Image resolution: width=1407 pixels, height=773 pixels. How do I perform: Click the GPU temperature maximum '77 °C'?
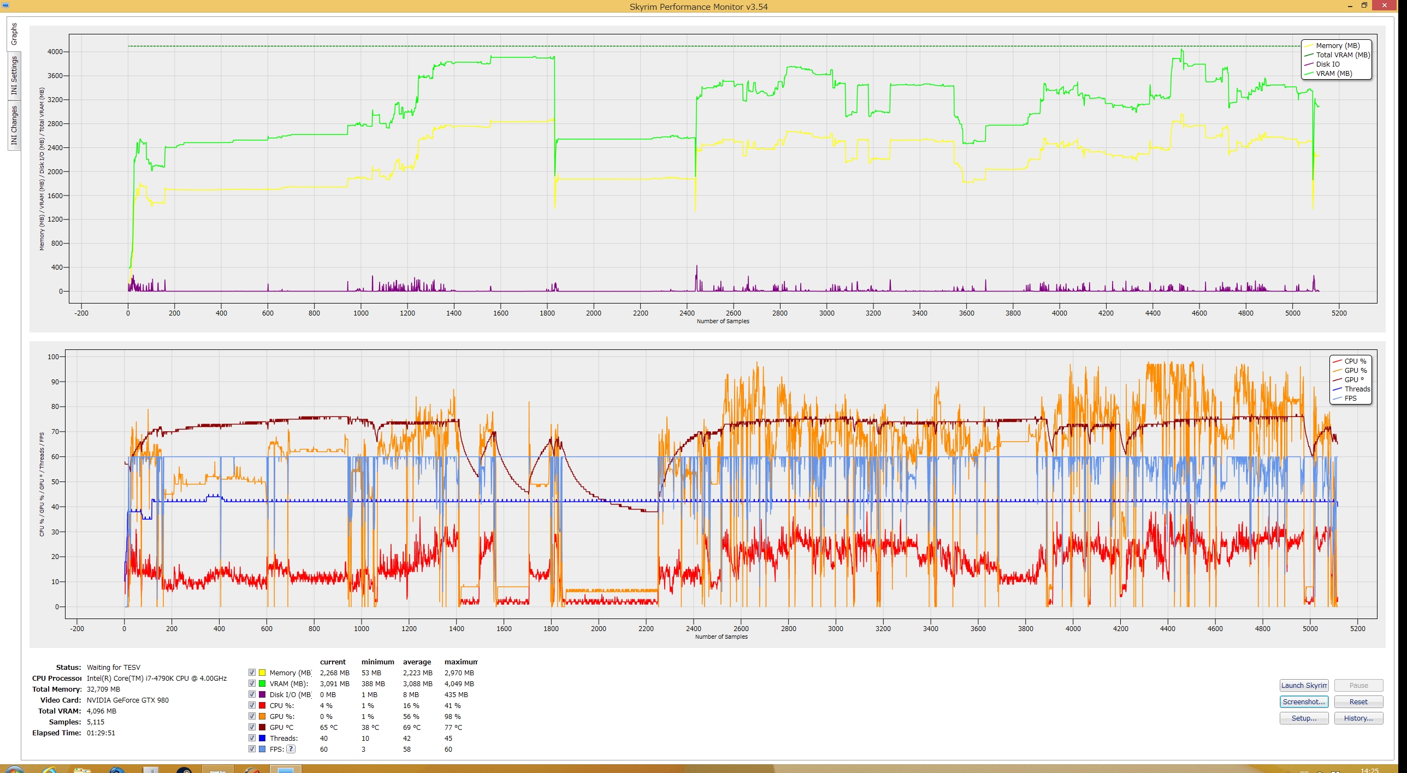coord(453,728)
